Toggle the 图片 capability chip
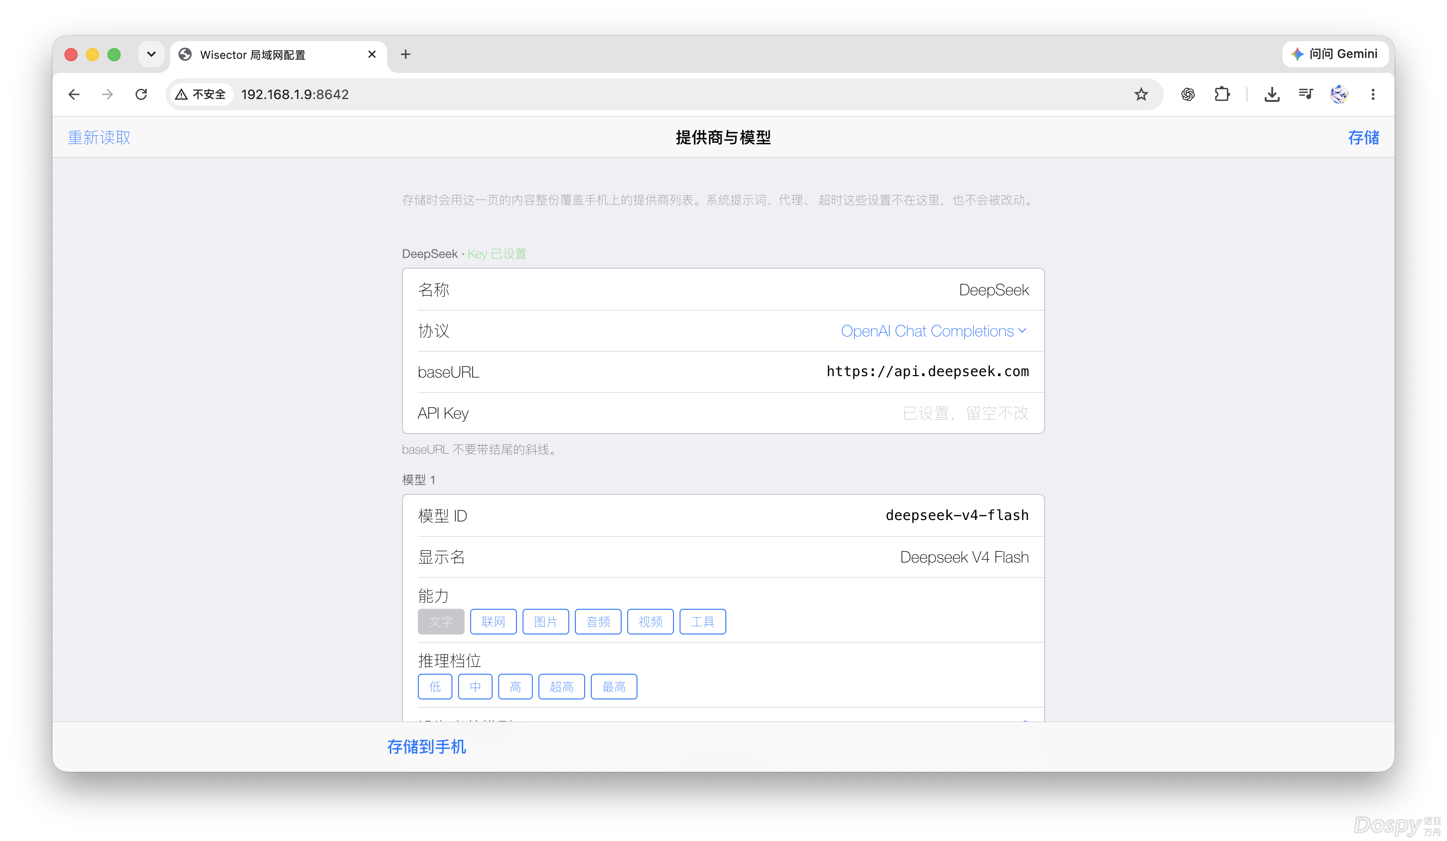The height and width of the screenshot is (841, 1447). [545, 622]
